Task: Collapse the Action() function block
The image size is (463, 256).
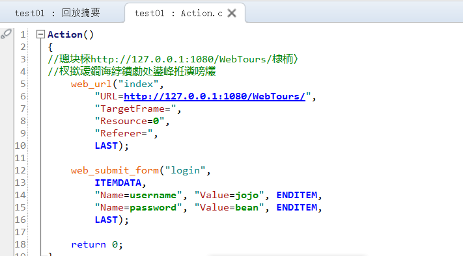Action: [40, 34]
